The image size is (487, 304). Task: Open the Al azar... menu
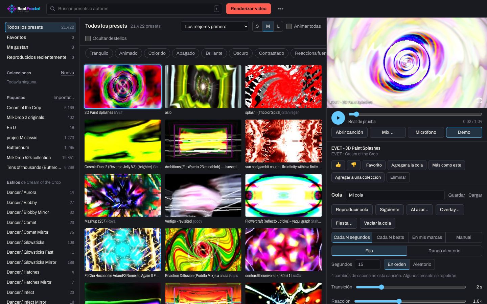pyautogui.click(x=419, y=210)
